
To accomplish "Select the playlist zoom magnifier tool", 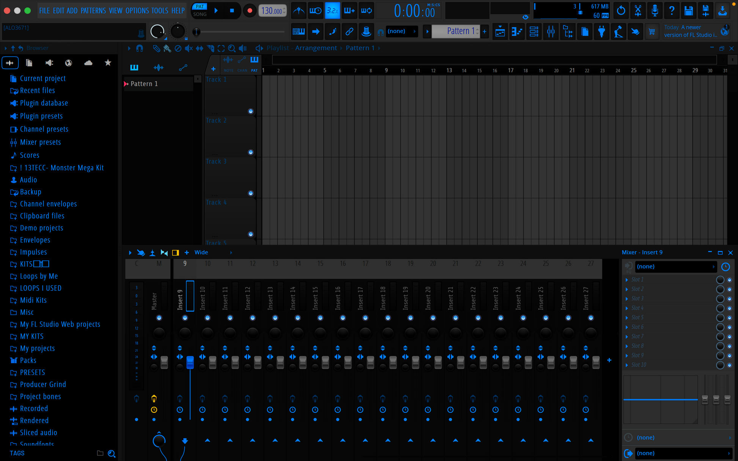I will click(232, 48).
